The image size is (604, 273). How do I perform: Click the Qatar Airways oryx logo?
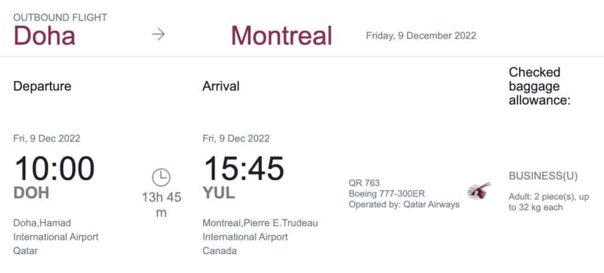tap(479, 190)
